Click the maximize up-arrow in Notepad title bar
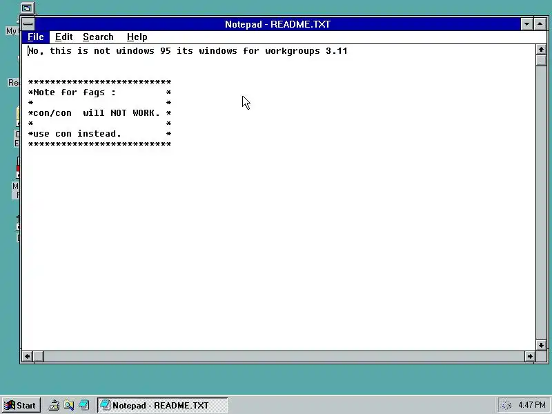The width and height of the screenshot is (552, 414). pyautogui.click(x=540, y=24)
